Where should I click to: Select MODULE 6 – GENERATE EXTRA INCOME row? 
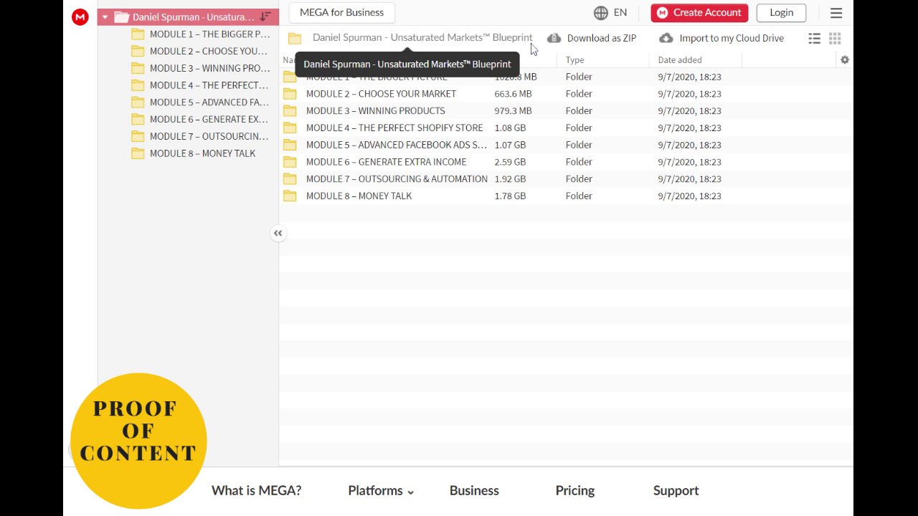pyautogui.click(x=566, y=162)
